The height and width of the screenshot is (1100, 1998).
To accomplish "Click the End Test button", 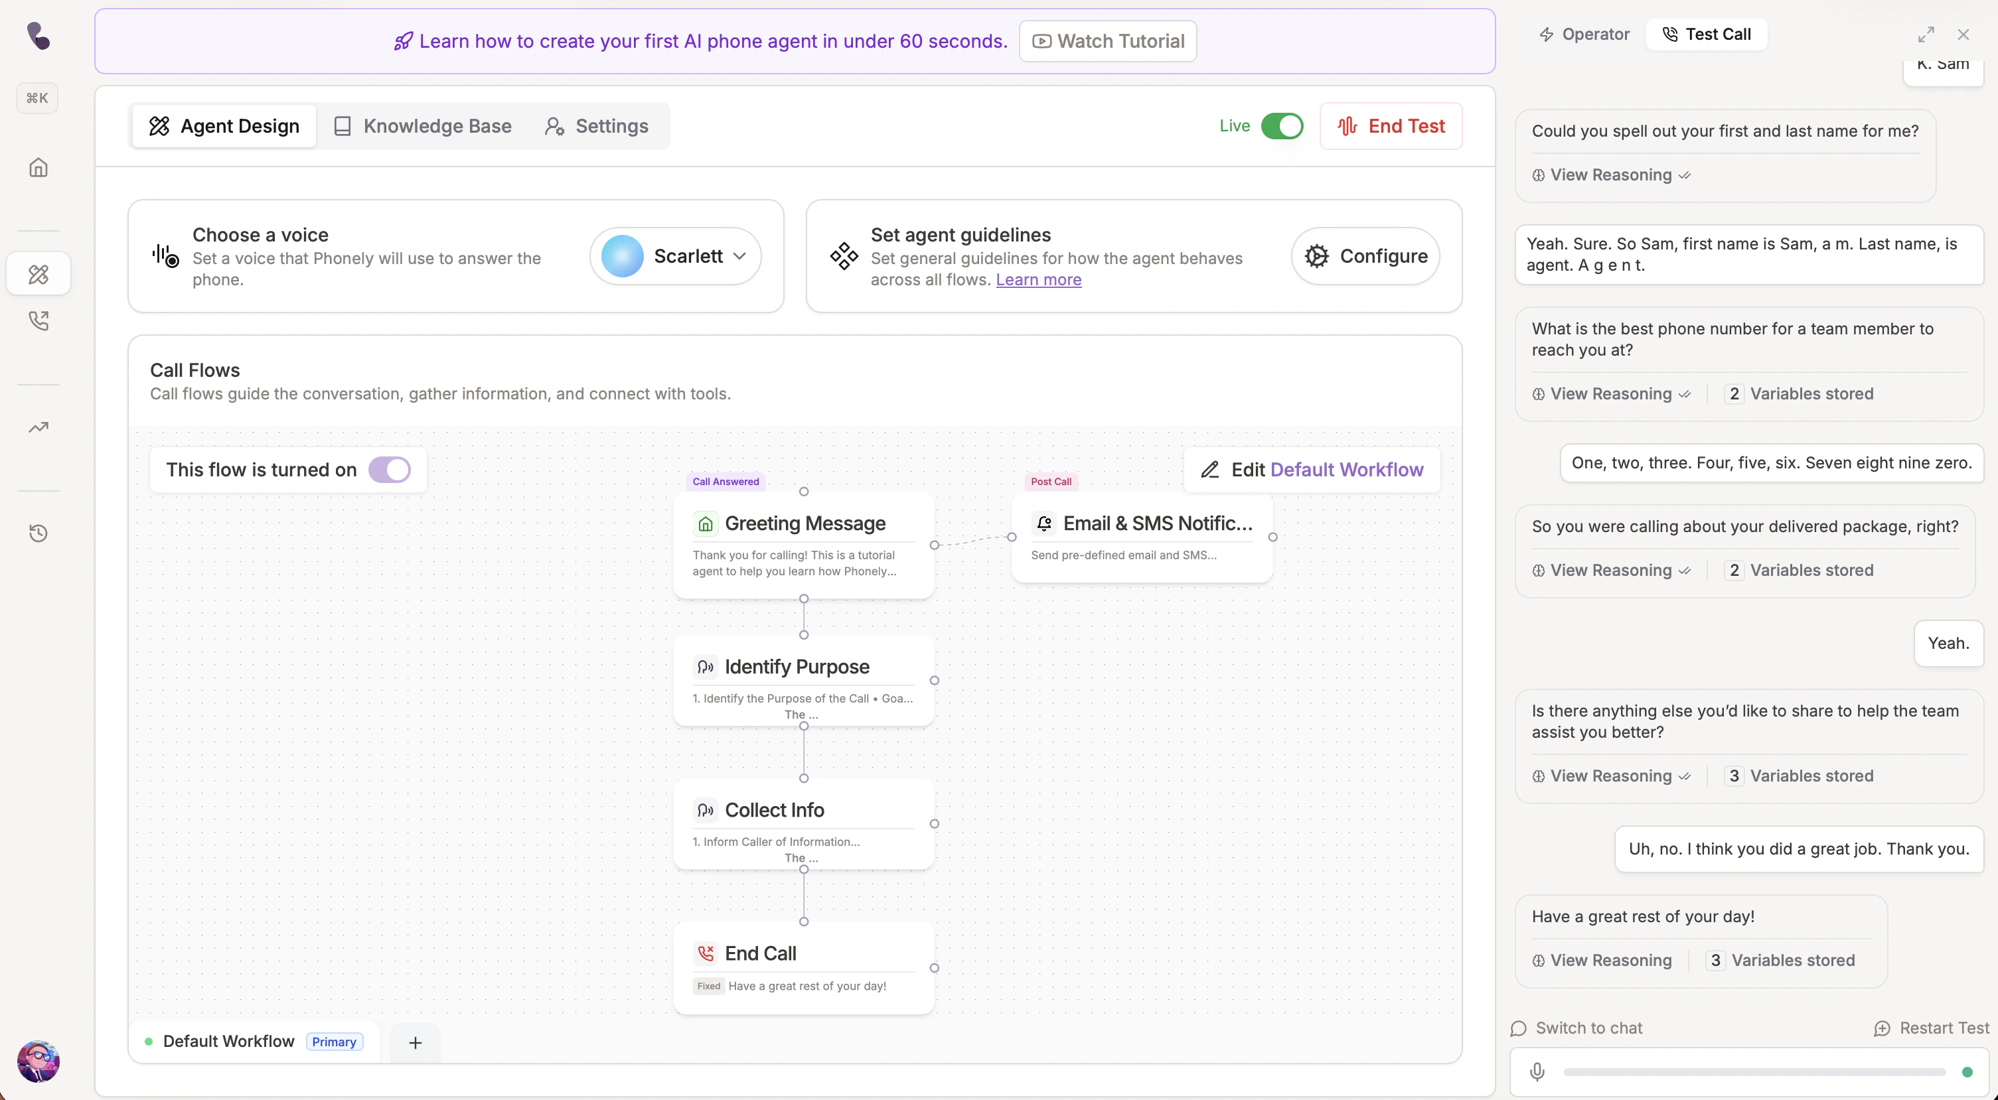I will (1391, 125).
